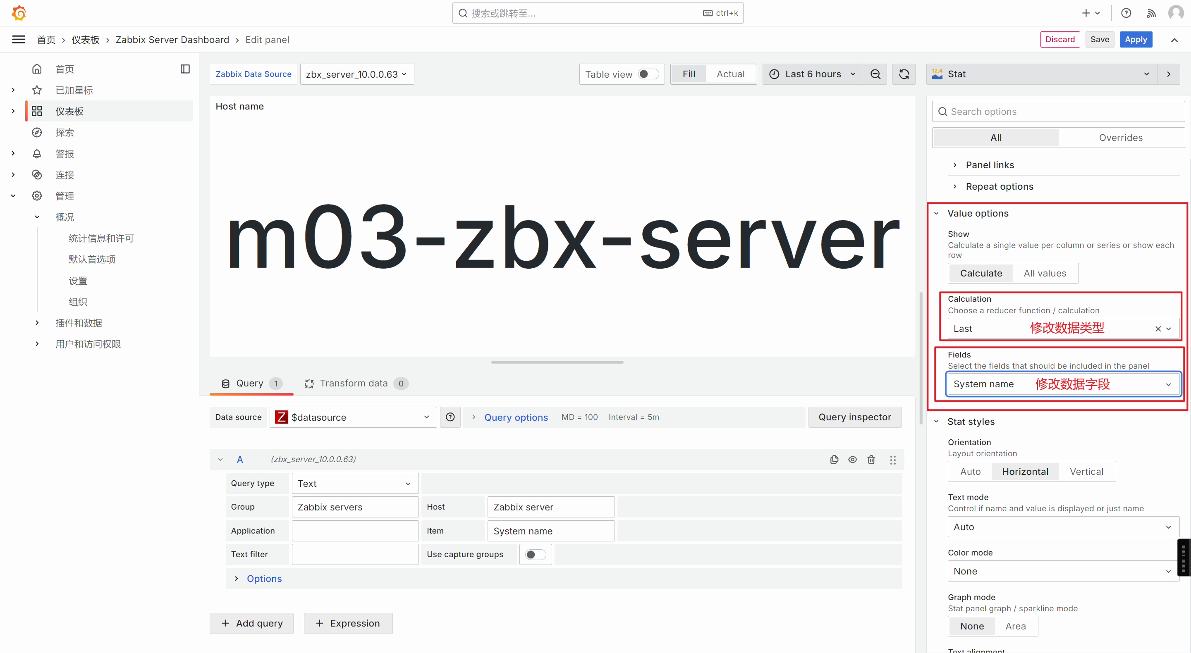Switch to the Transform data tab

tap(356, 383)
